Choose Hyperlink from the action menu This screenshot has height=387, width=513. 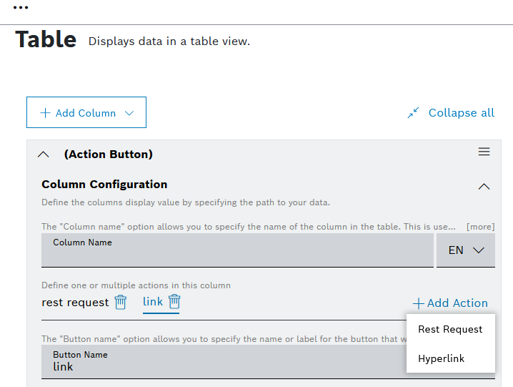click(x=441, y=358)
